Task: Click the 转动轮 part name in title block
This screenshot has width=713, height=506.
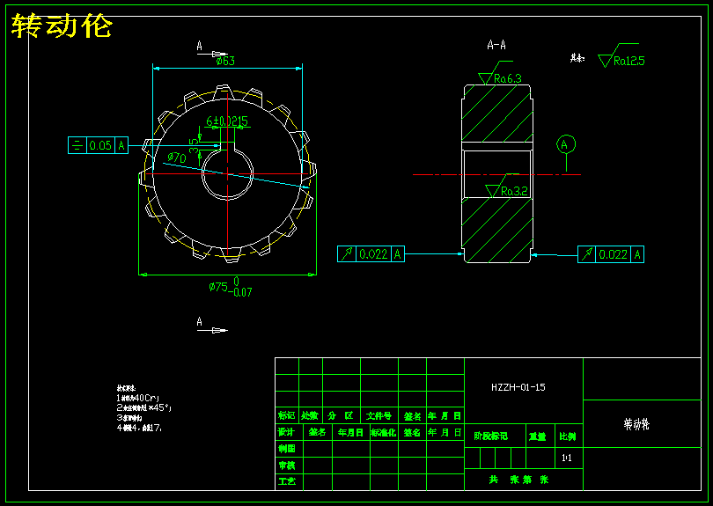Action: [x=636, y=424]
